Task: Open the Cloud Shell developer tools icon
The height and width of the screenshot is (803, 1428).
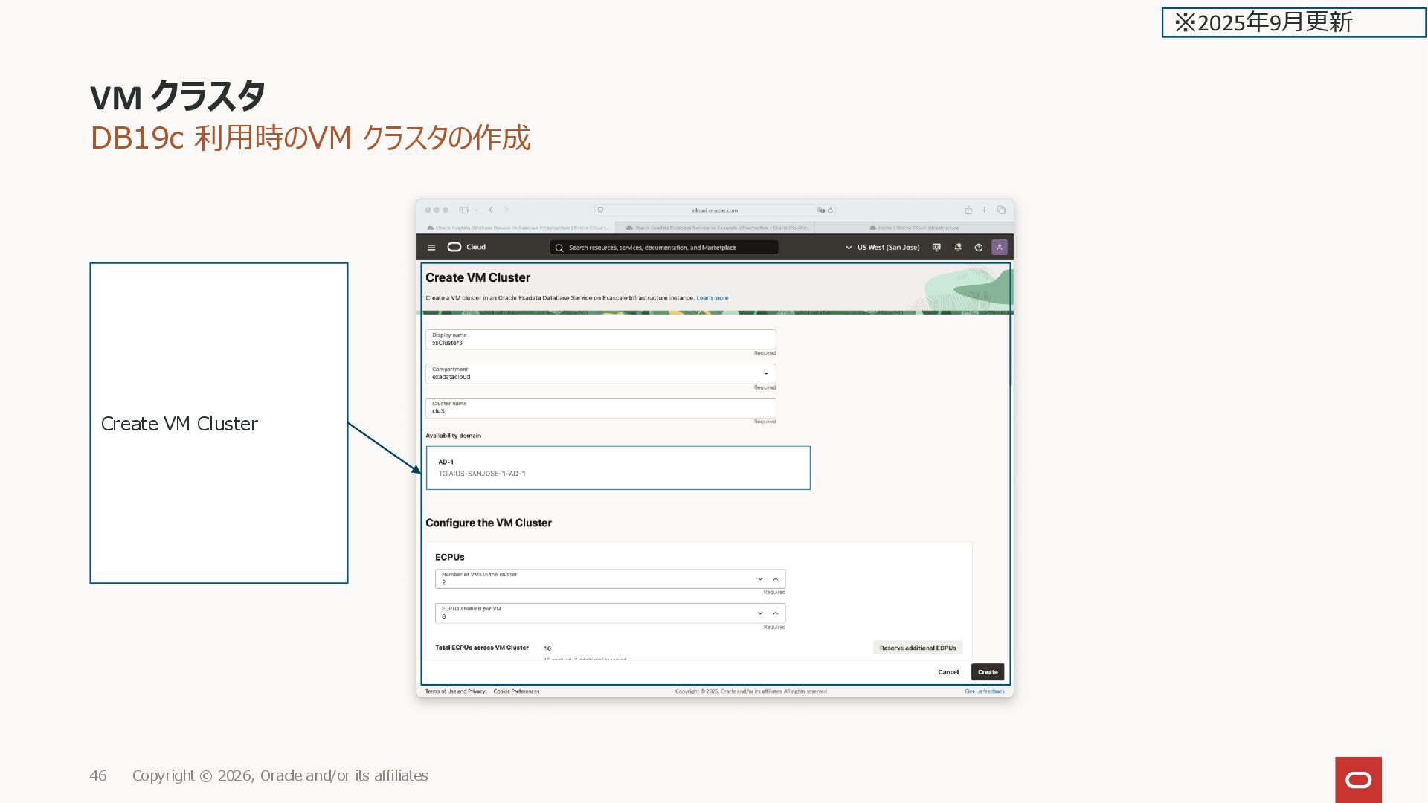Action: pos(936,248)
